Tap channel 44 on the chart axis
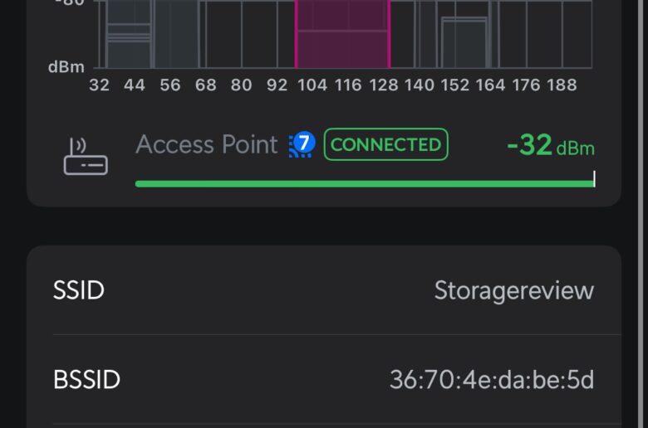The width and height of the screenshot is (648, 428). [x=135, y=85]
